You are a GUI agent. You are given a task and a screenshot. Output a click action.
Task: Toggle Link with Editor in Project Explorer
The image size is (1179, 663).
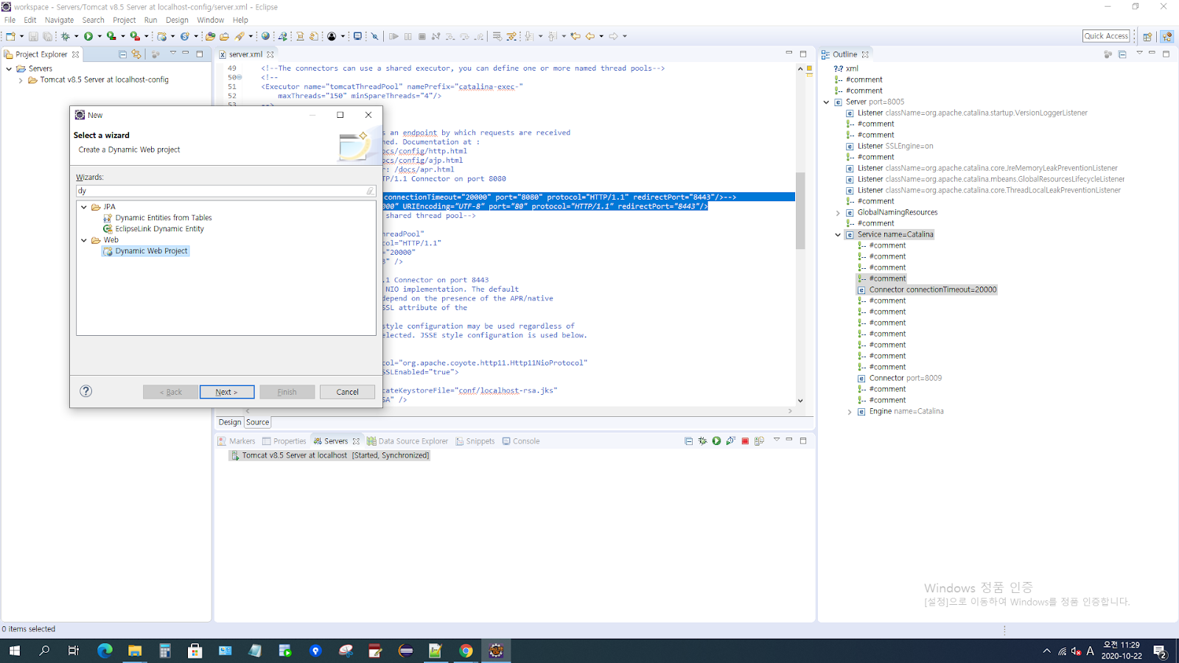136,54
